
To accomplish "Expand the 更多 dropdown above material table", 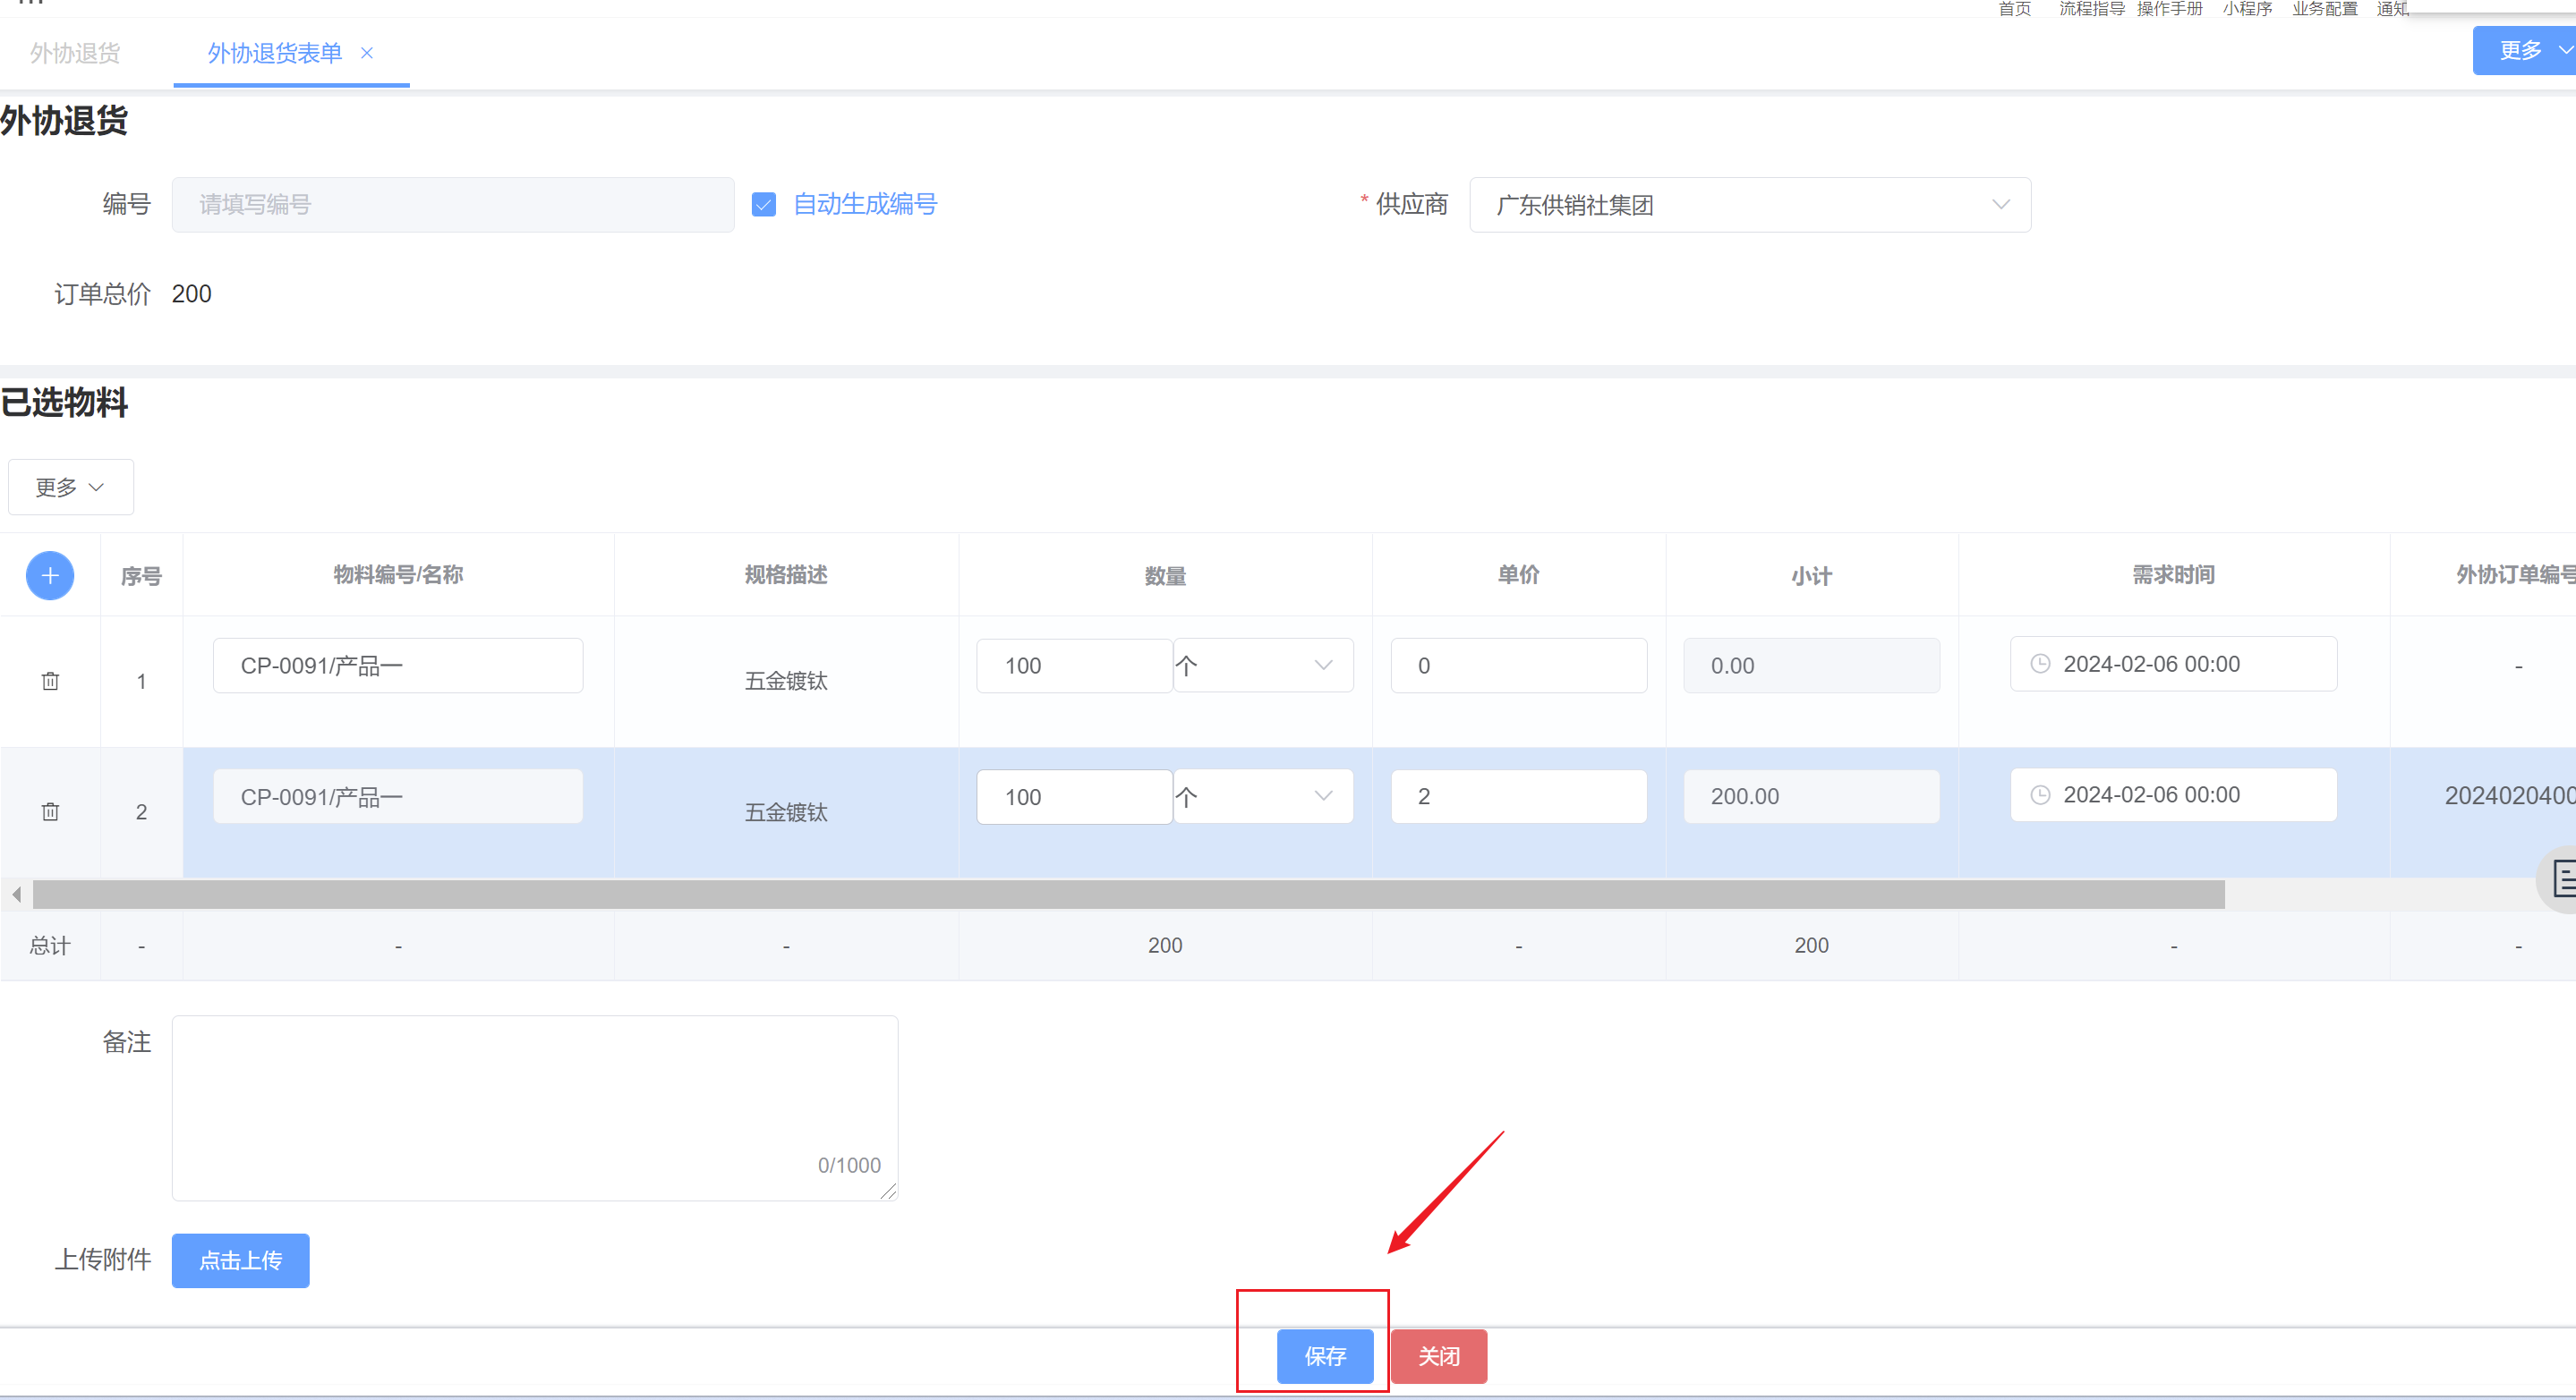I will point(70,488).
